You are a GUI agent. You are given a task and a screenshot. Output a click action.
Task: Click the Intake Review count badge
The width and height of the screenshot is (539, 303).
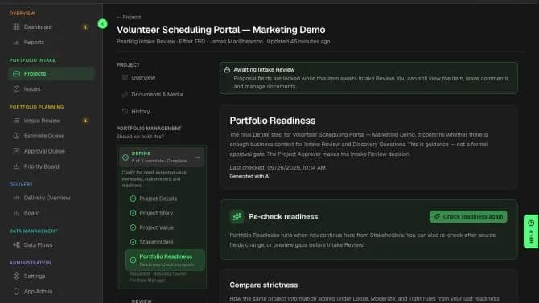tap(85, 121)
